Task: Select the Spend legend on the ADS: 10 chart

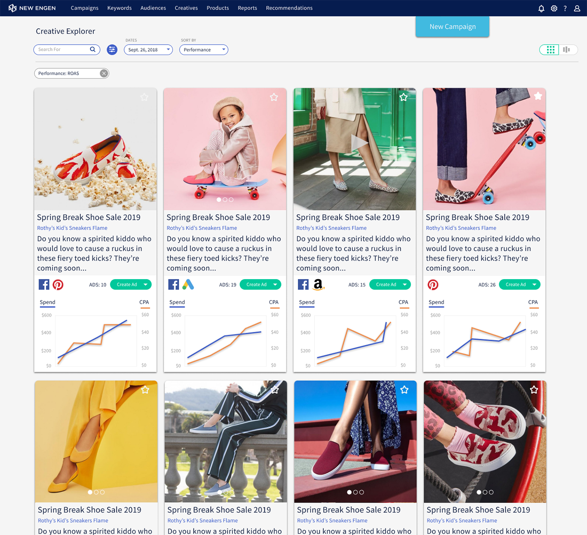Action: pyautogui.click(x=47, y=303)
